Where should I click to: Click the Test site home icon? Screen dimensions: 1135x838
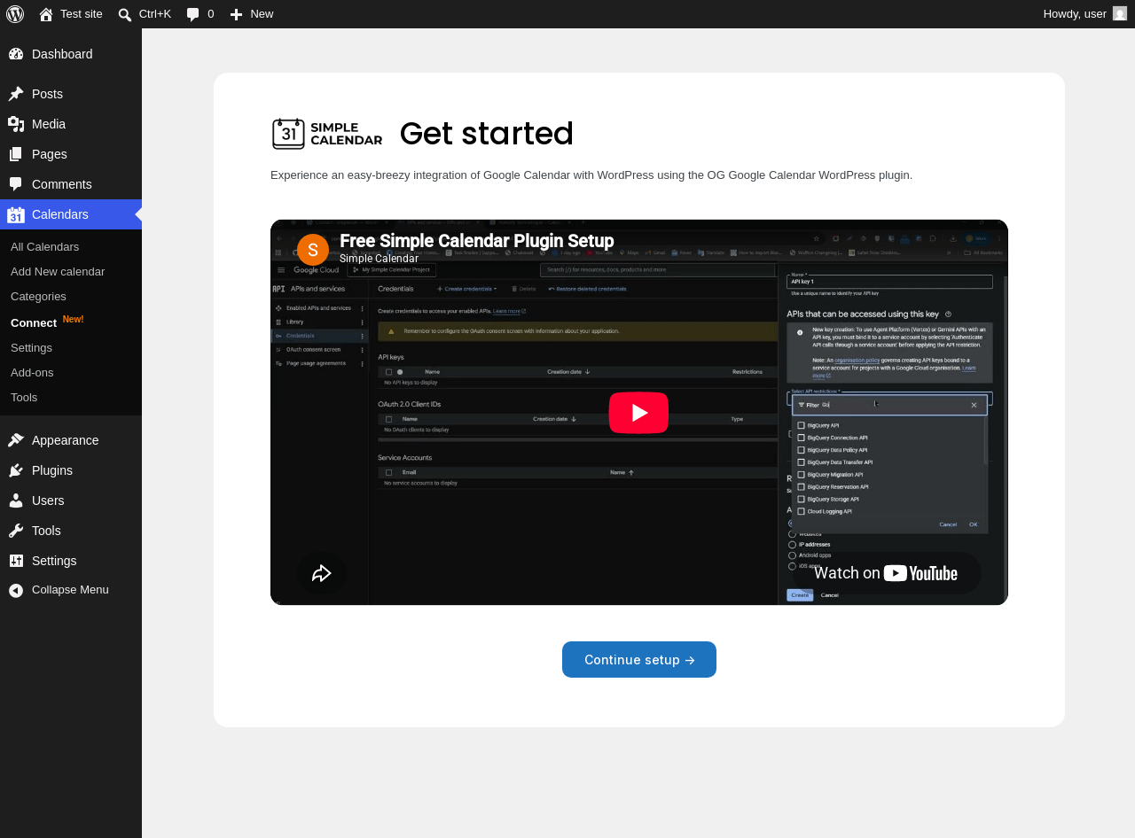click(46, 14)
